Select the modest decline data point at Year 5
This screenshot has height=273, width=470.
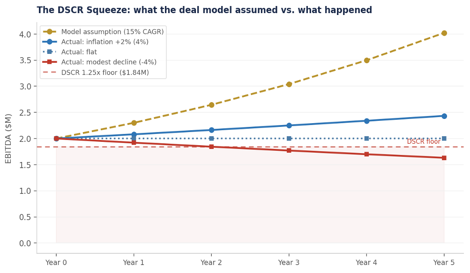click(x=444, y=158)
